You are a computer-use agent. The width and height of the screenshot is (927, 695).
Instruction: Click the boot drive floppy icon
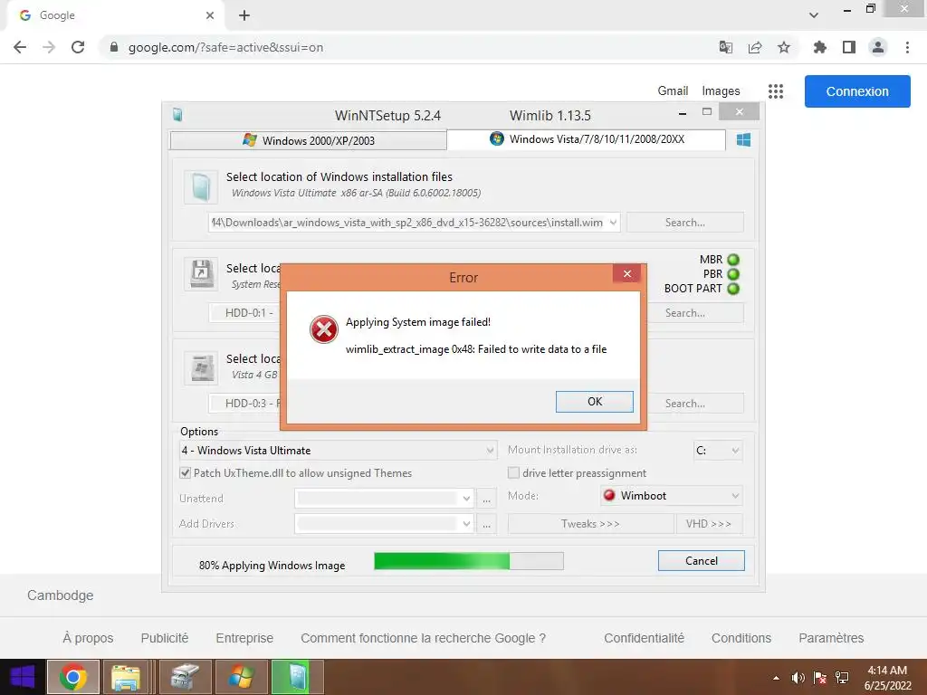point(201,273)
